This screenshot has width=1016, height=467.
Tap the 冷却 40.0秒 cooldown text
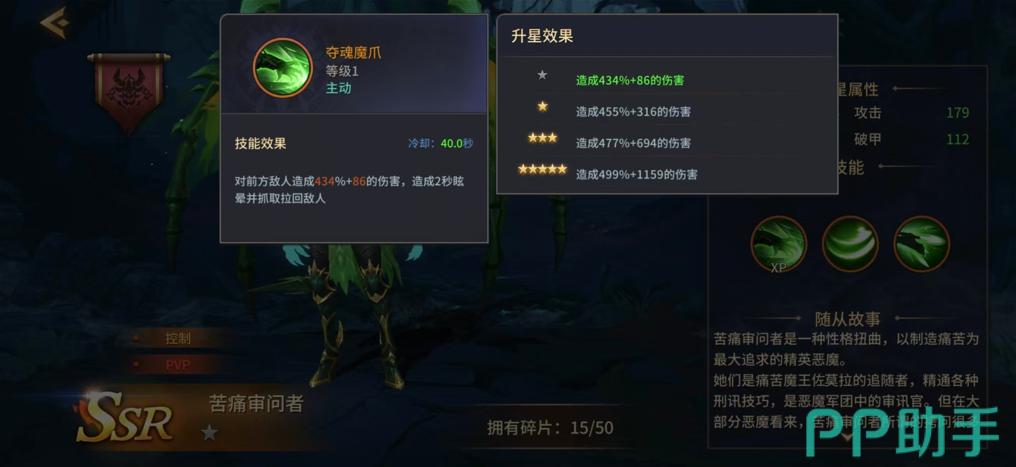tap(440, 143)
